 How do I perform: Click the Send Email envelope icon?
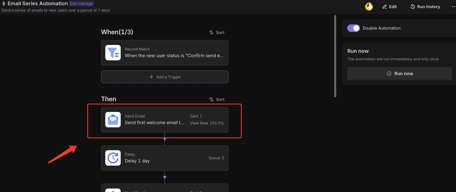pyautogui.click(x=113, y=119)
